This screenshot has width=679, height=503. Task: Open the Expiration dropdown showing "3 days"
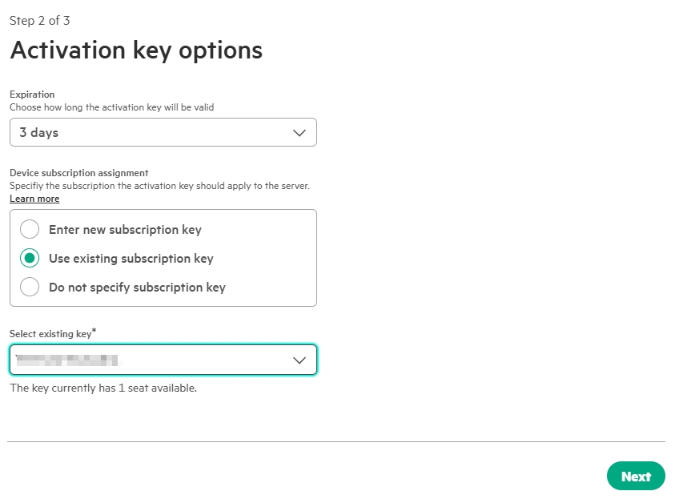pyautogui.click(x=163, y=133)
